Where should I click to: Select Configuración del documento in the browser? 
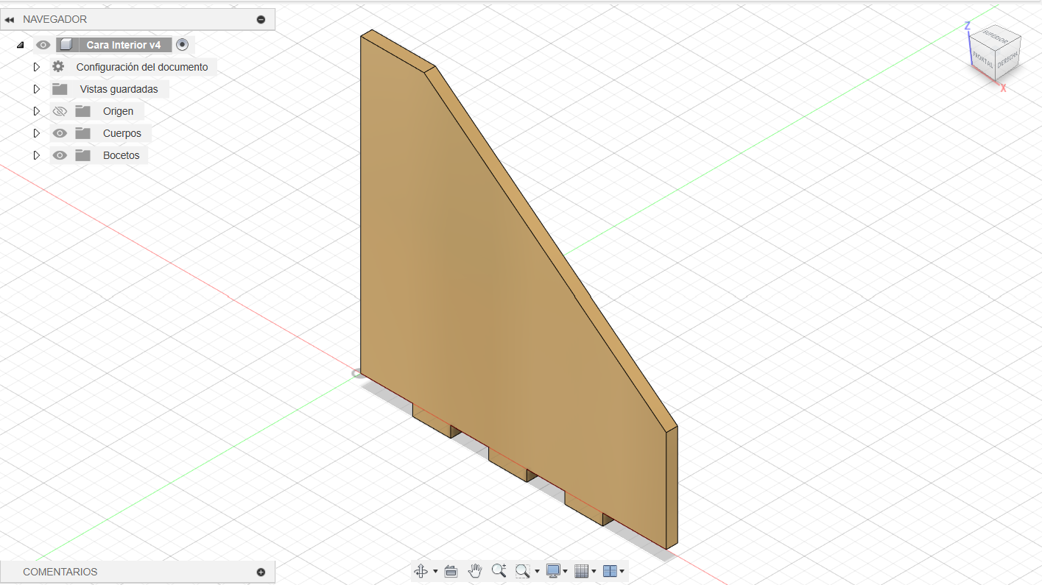coord(142,67)
